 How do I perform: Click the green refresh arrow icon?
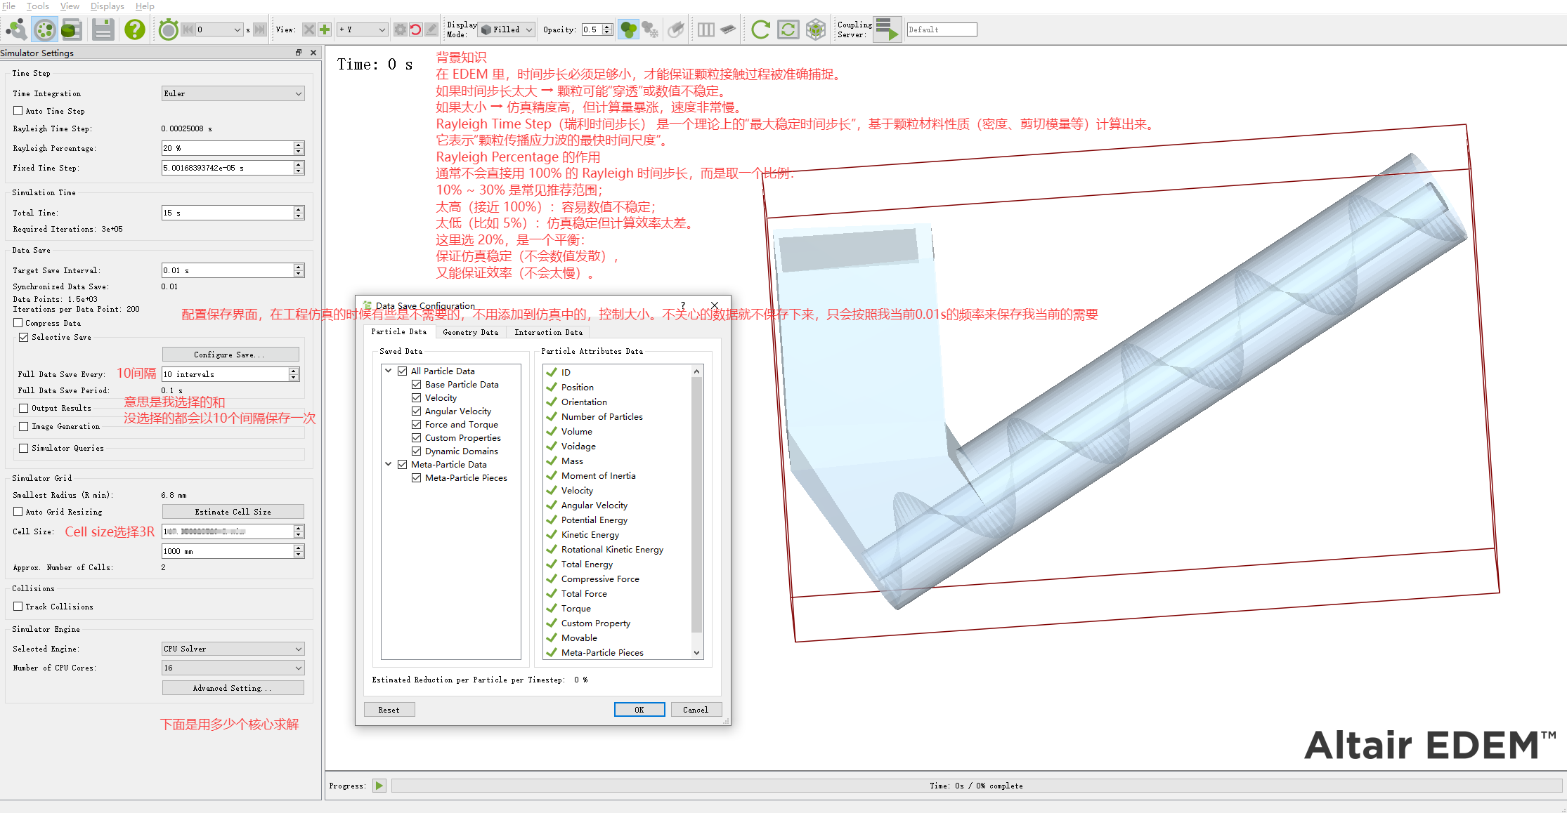pos(760,29)
